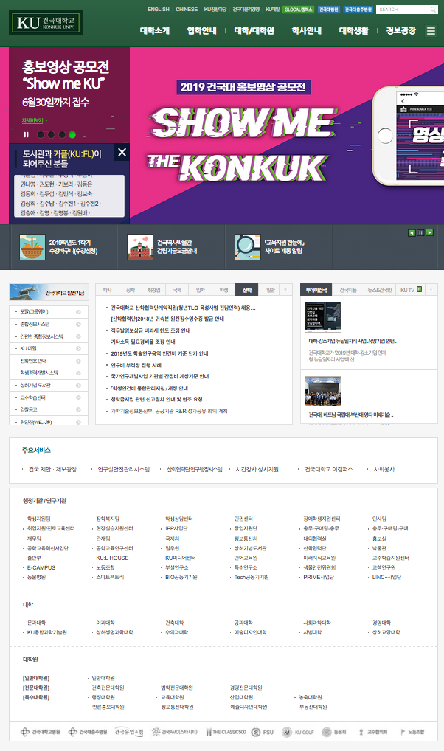Click the museum building icon for 건국역사박물관

point(140,246)
